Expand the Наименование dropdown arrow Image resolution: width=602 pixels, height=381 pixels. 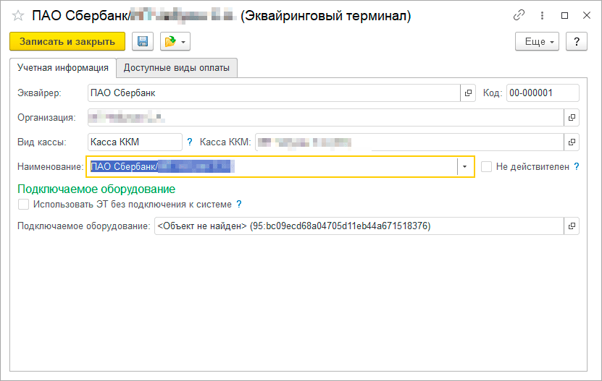pyautogui.click(x=464, y=166)
